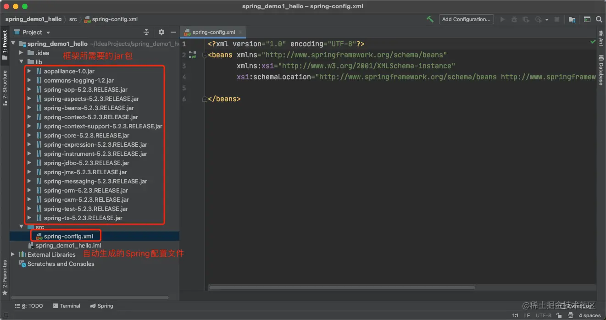Close the spring-config.xml editor tab
The image size is (606, 320).
tap(240, 32)
